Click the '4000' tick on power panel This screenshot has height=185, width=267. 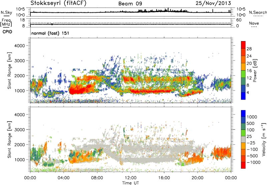coord(20,46)
